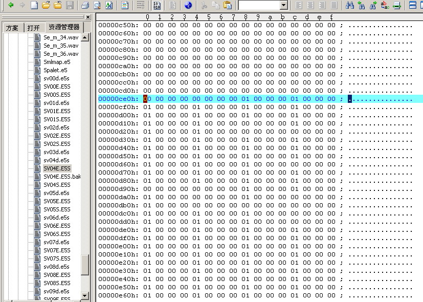Click the Replace (ab→ac) toolbar icon
423x302 pixels.
[385, 6]
